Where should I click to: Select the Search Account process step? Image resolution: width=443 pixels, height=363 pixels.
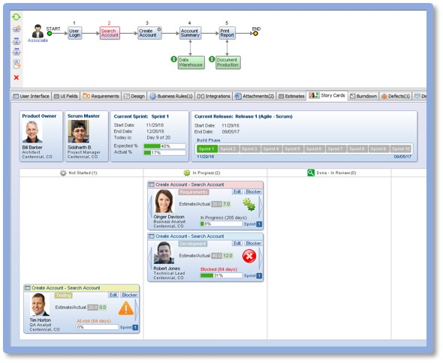coord(110,33)
